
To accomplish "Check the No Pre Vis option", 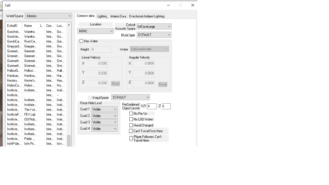I will coord(131,114).
